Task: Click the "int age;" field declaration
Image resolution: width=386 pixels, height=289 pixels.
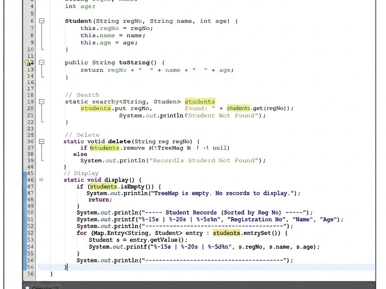Action: click(x=80, y=7)
